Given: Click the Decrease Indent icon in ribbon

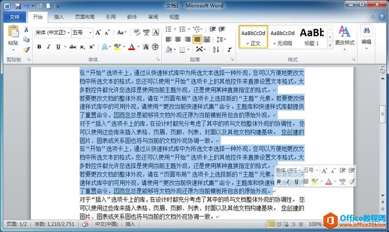Looking at the screenshot, I should coord(213,29).
